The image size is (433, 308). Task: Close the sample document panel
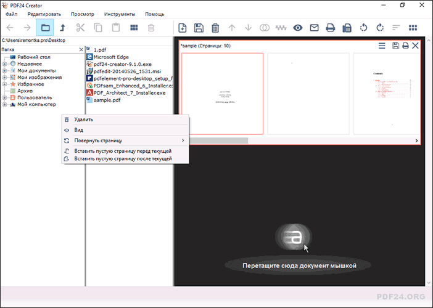[415, 46]
